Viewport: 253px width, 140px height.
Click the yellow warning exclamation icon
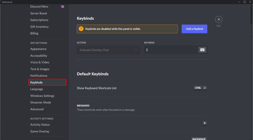tap(81, 29)
